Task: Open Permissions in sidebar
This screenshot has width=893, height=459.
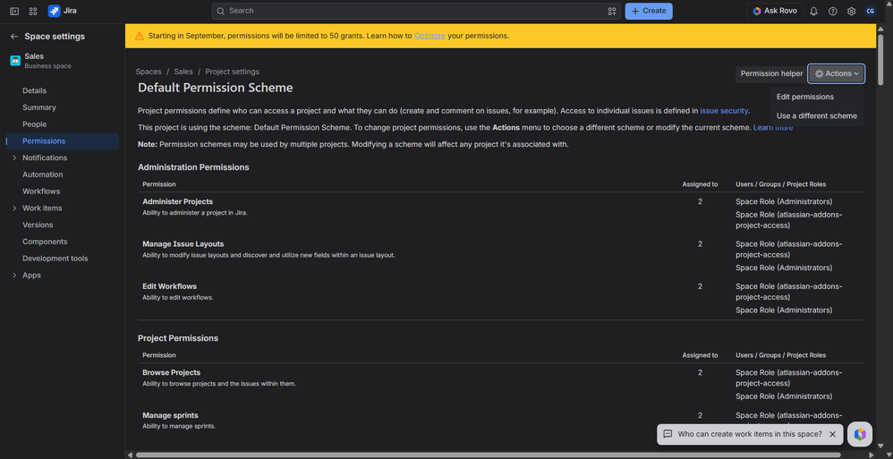Action: [63, 141]
